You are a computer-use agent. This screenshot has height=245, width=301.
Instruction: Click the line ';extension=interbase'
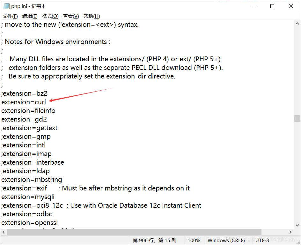(33, 162)
